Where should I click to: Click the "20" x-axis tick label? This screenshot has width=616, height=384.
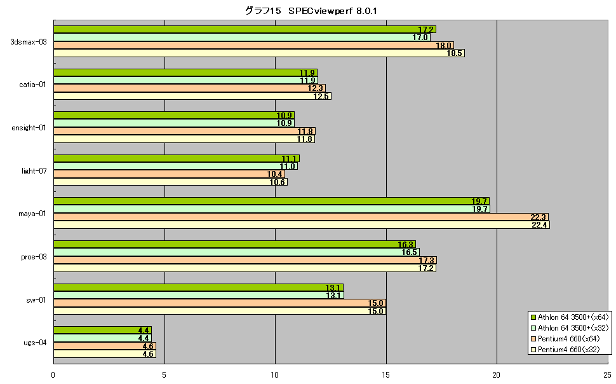pos(497,375)
